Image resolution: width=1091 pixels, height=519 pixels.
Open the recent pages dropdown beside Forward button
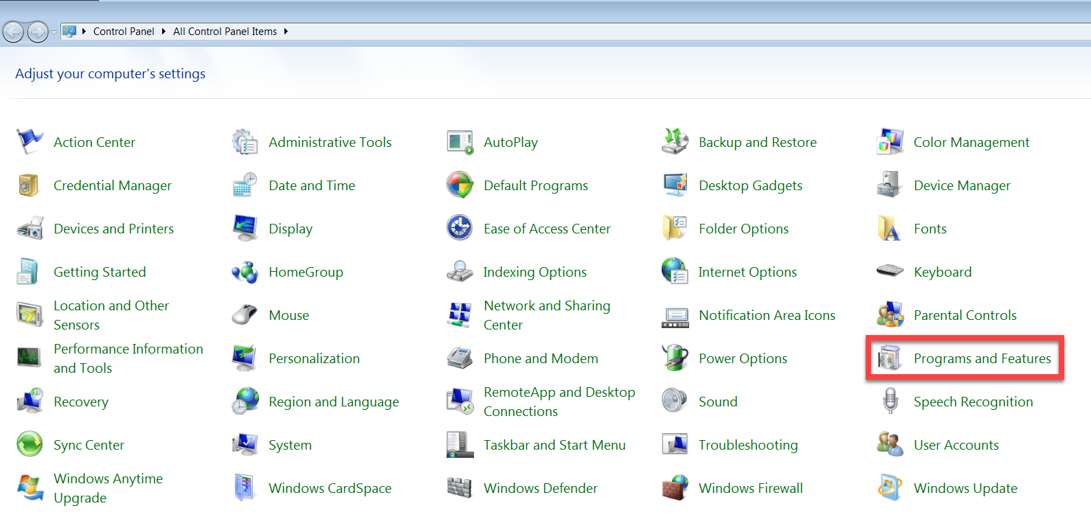pyautogui.click(x=54, y=32)
